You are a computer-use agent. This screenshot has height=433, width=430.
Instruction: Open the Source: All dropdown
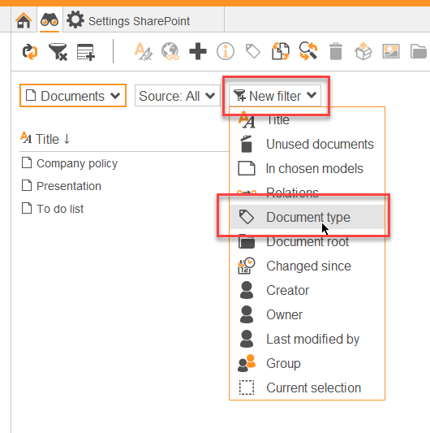click(x=177, y=96)
